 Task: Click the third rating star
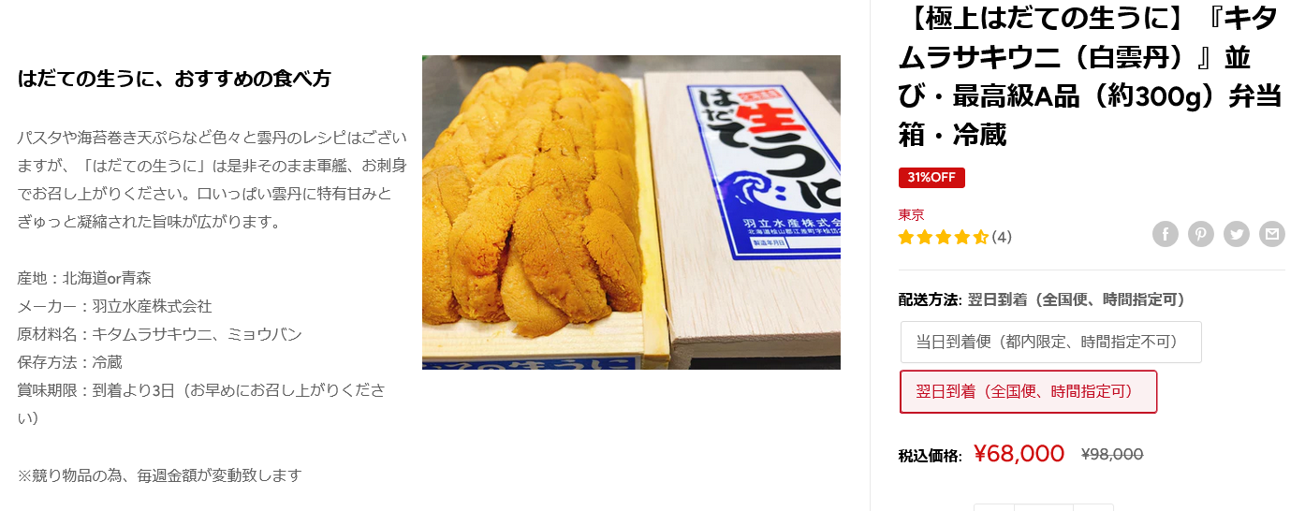click(944, 238)
